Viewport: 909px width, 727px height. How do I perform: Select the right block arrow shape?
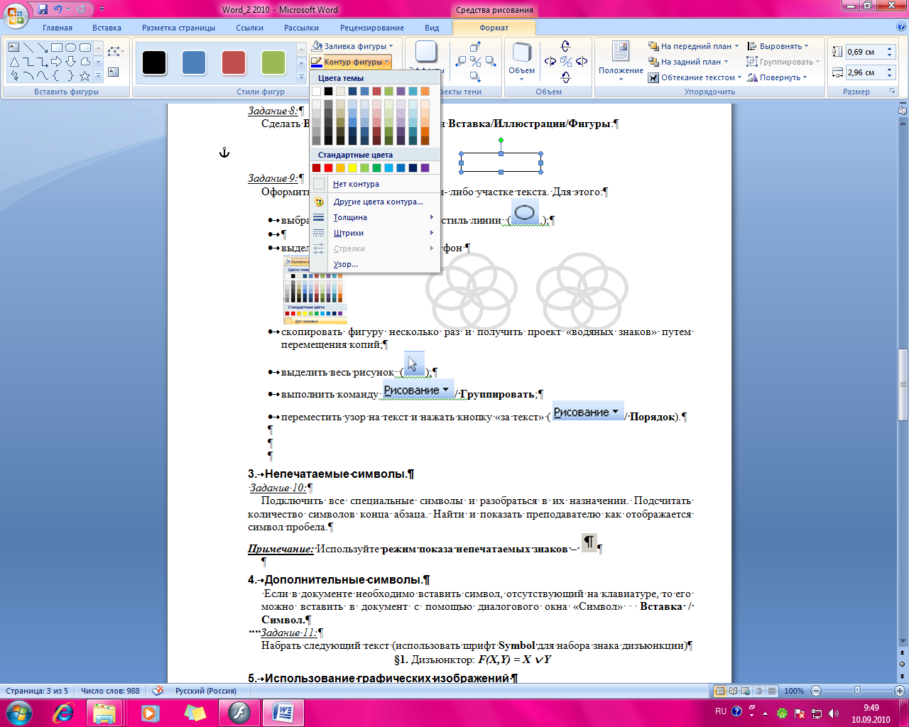click(x=57, y=62)
